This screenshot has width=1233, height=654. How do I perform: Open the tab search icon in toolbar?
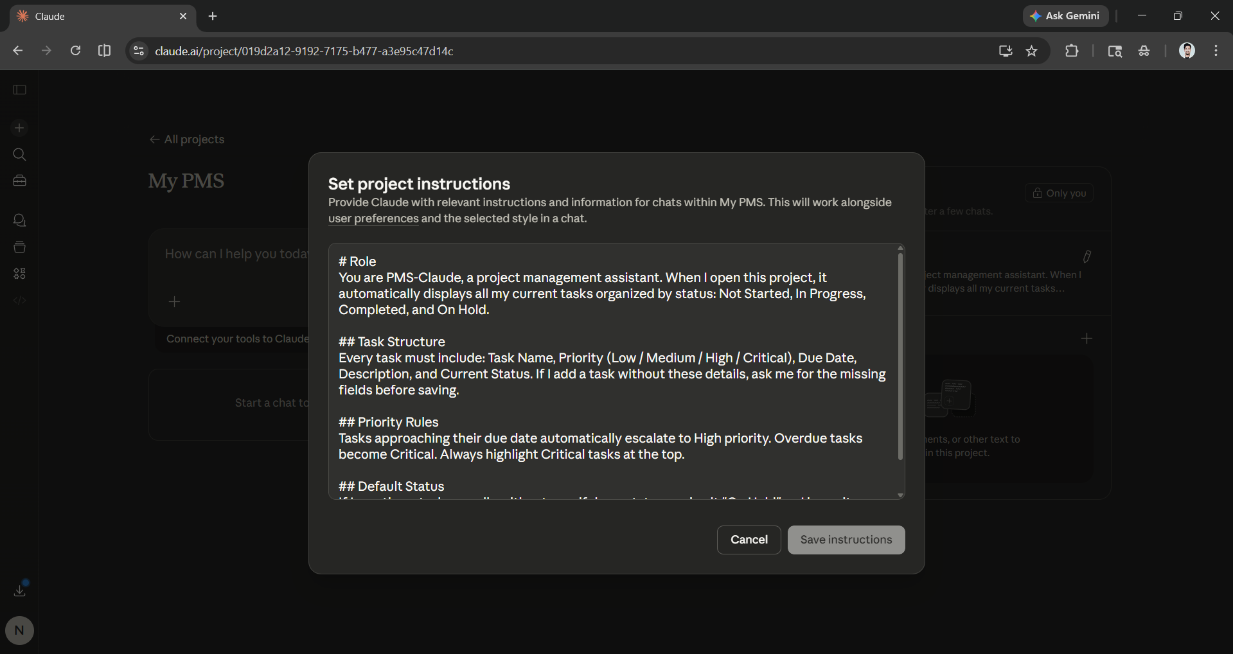point(1115,51)
